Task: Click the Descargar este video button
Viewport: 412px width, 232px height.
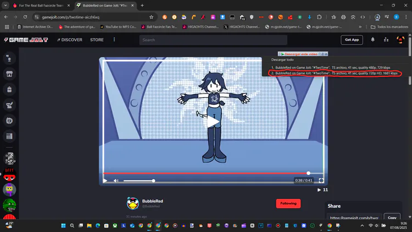Action: pos(300,54)
